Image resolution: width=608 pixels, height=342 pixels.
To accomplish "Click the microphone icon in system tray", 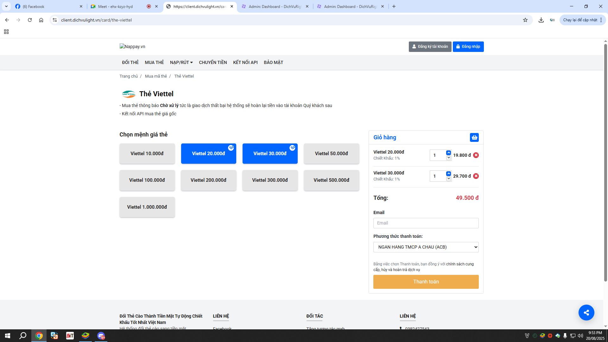I will click(x=565, y=336).
